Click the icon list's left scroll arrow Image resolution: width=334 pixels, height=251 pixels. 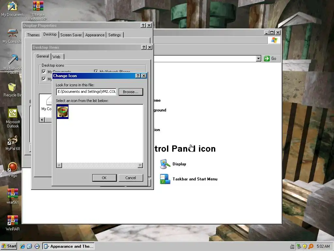pos(59,165)
